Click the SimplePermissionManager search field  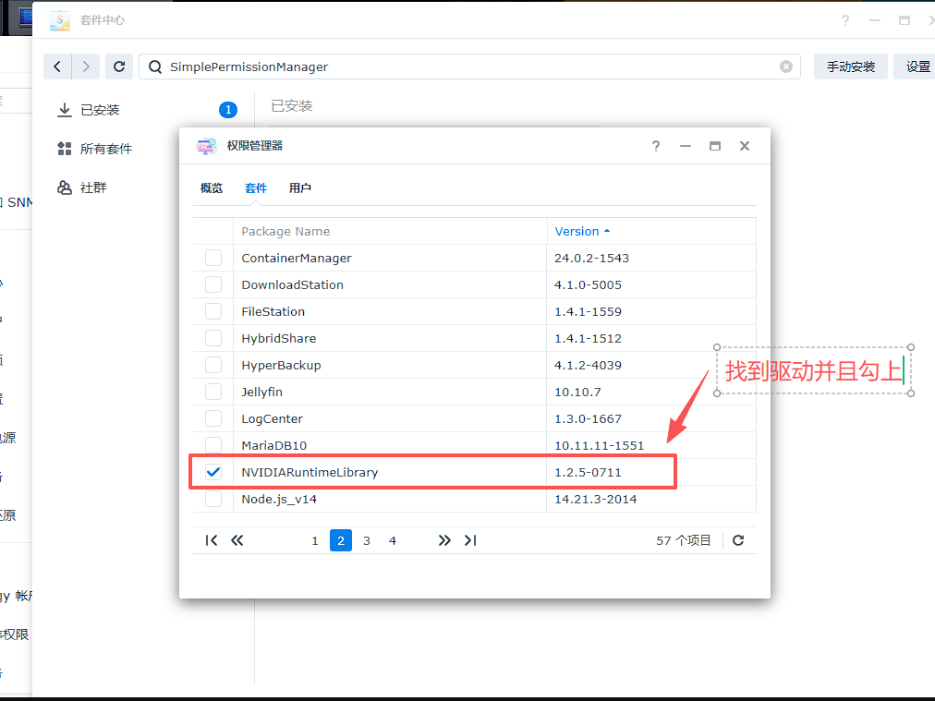[x=462, y=66]
